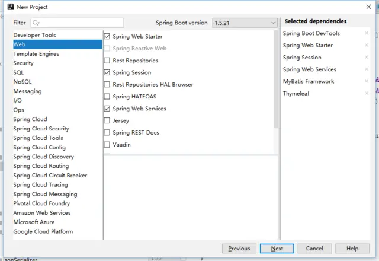379x261 pixels.
Task: Open the Ops category
Action: tap(57, 110)
